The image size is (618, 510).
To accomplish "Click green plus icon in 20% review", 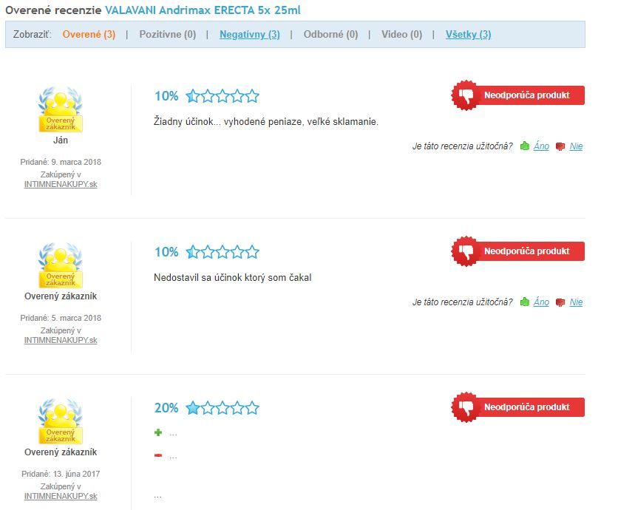I will (158, 432).
